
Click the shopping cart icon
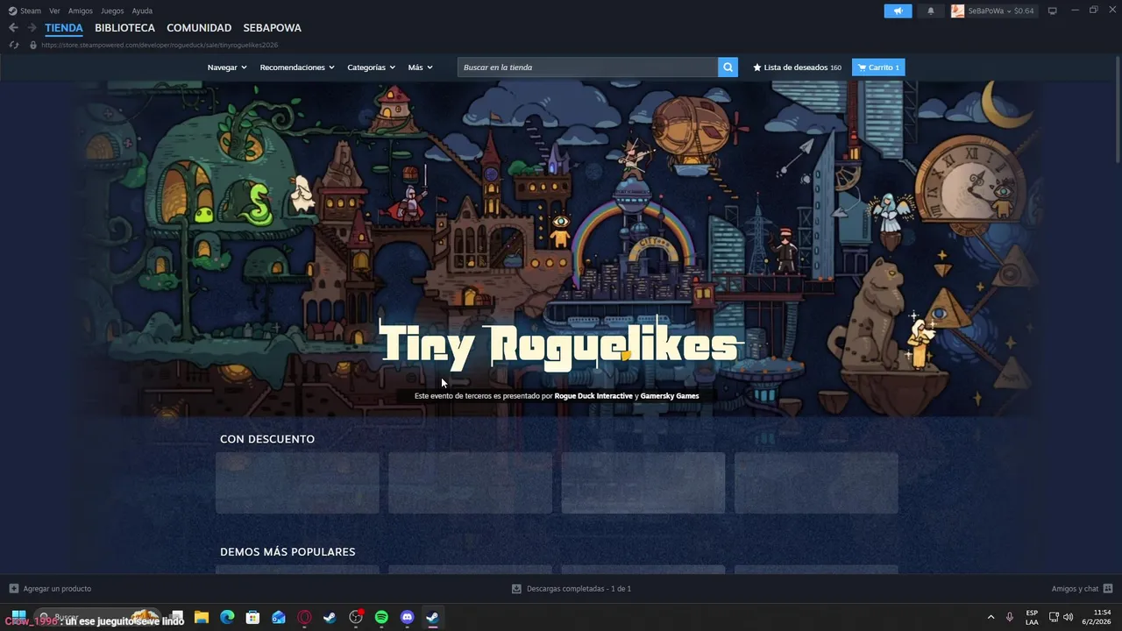[x=863, y=67]
